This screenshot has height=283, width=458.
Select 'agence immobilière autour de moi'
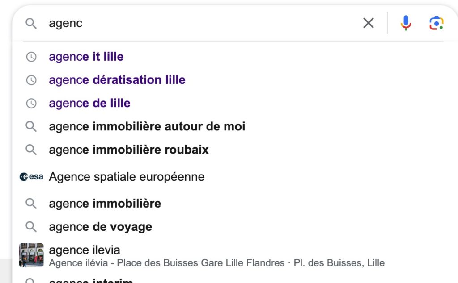pos(147,126)
